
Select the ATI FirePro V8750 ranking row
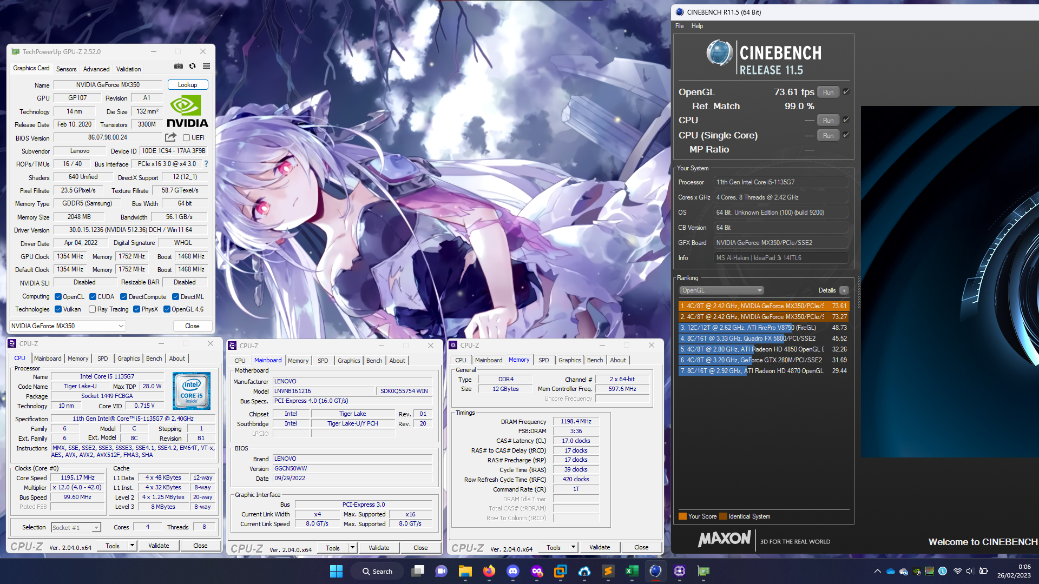click(x=764, y=328)
